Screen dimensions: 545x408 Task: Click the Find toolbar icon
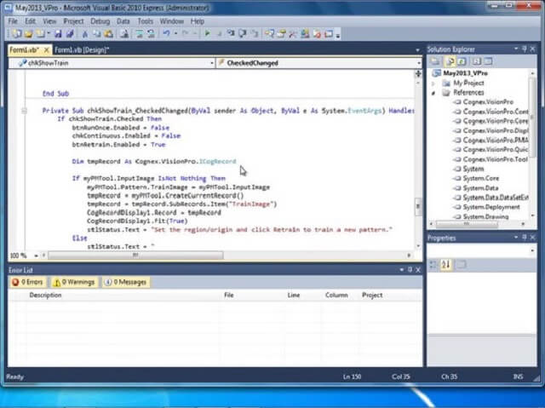pyautogui.click(x=124, y=34)
